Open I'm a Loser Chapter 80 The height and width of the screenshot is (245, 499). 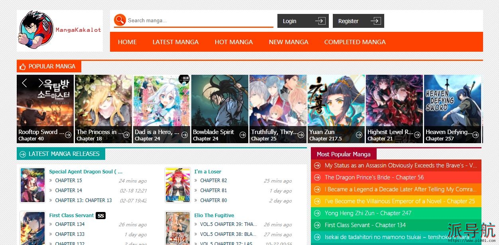click(214, 200)
